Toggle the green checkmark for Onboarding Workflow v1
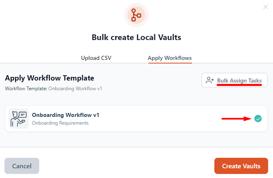 tap(258, 119)
